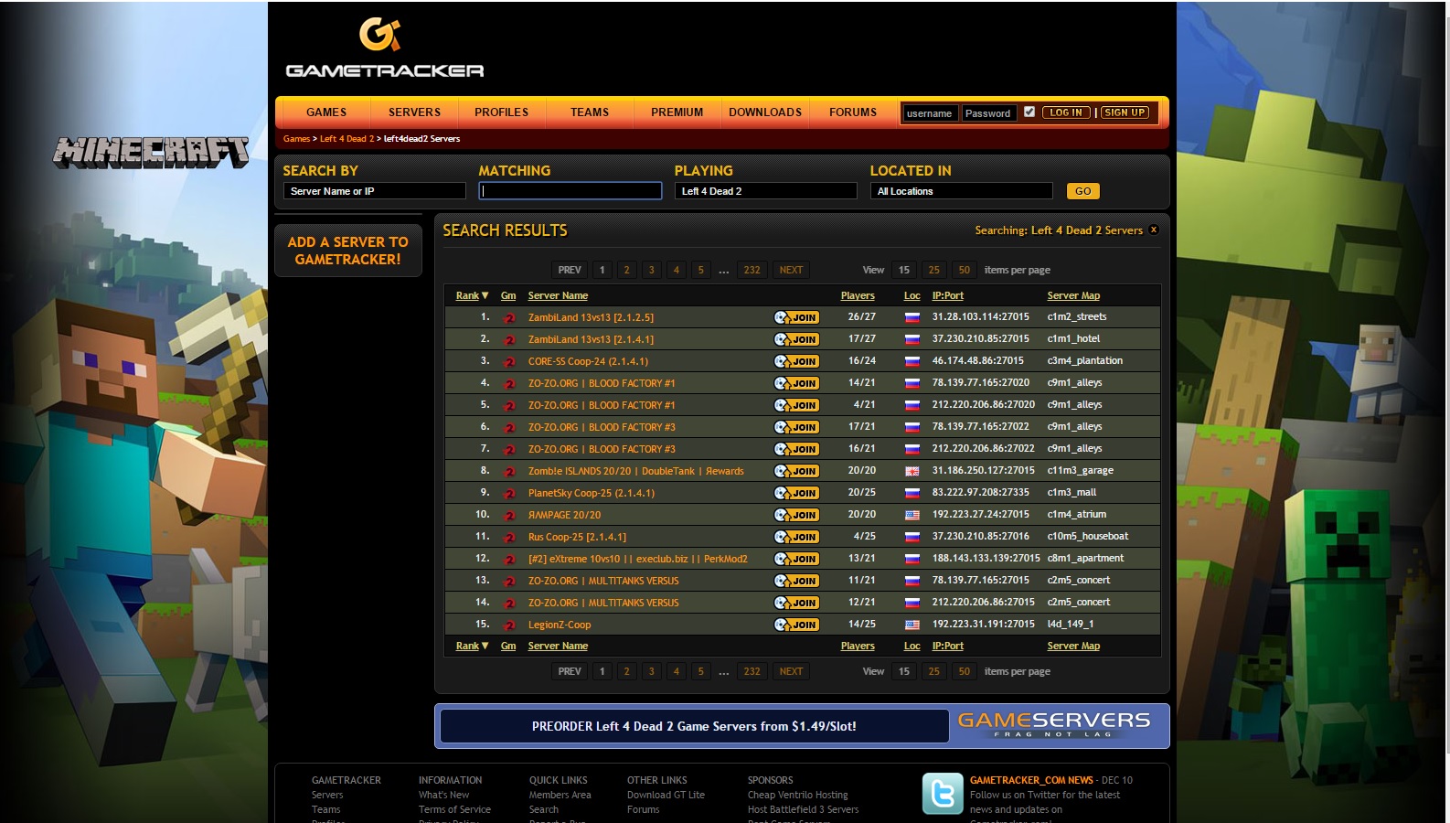Open the DOWNLOADS menu
1450x823 pixels.
(x=765, y=112)
